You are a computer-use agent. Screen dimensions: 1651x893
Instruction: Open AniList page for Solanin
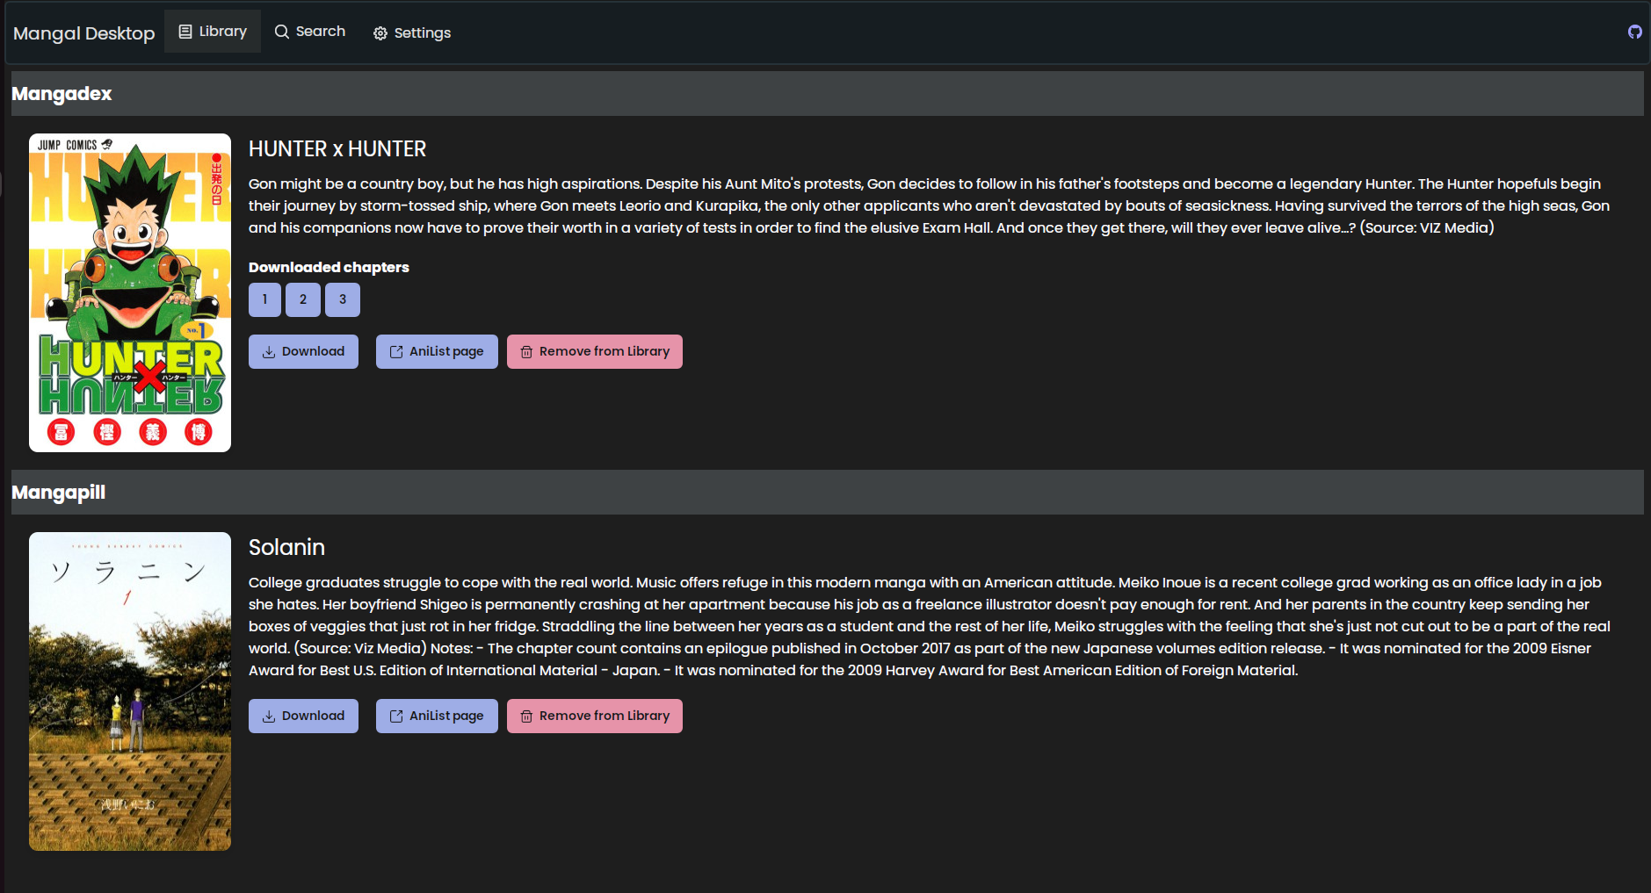(x=437, y=716)
